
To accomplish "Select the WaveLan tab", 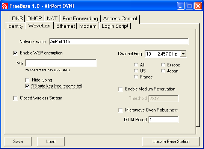I will click(39, 26).
